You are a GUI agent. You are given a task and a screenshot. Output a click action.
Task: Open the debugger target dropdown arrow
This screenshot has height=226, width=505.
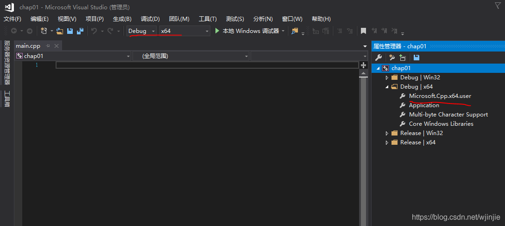click(x=284, y=31)
